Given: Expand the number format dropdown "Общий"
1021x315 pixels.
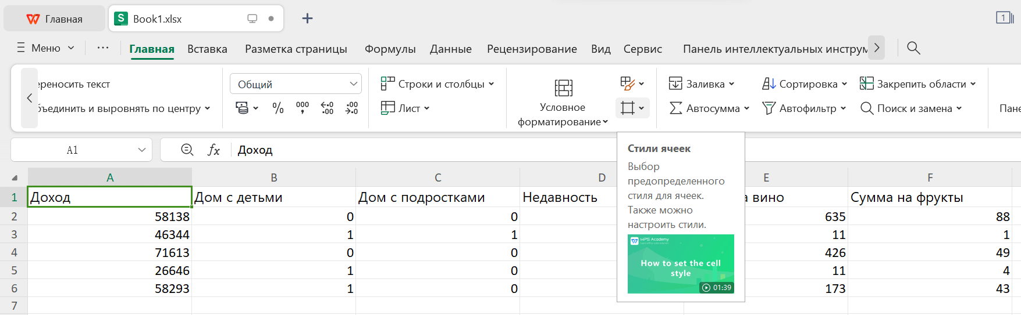Looking at the screenshot, I should tap(353, 84).
